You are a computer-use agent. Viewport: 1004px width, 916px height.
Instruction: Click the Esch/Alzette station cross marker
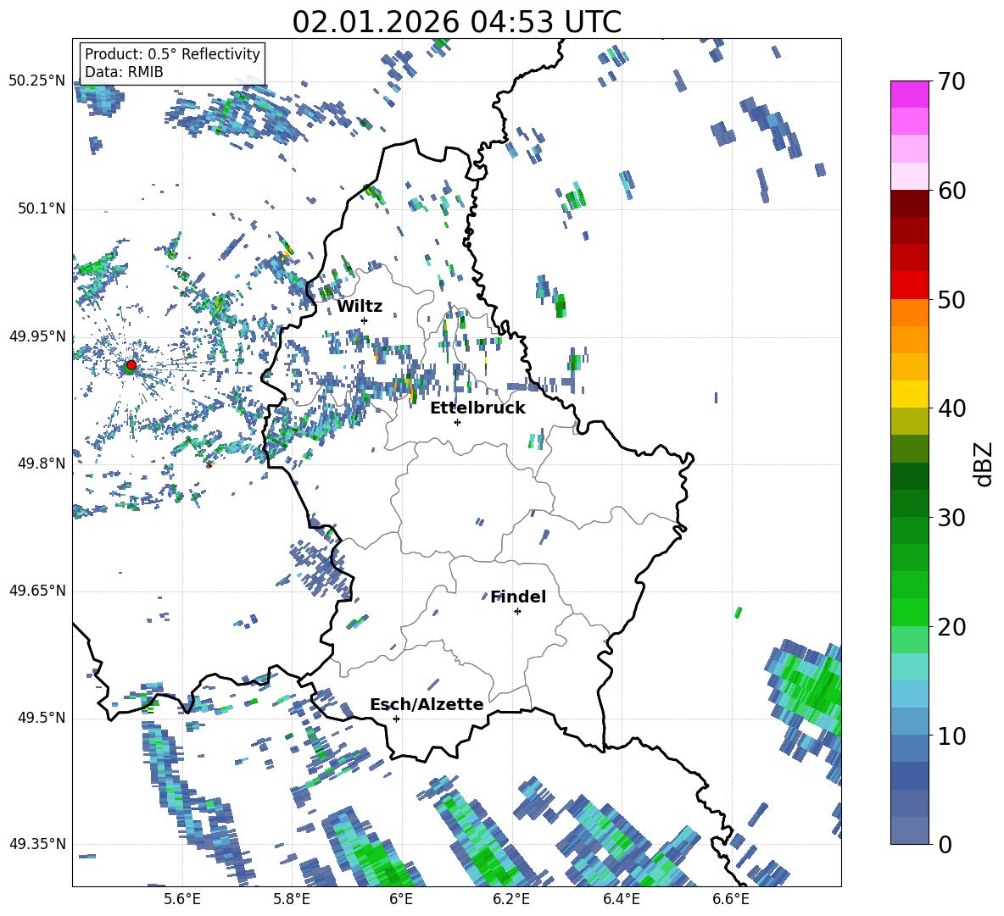coord(396,719)
